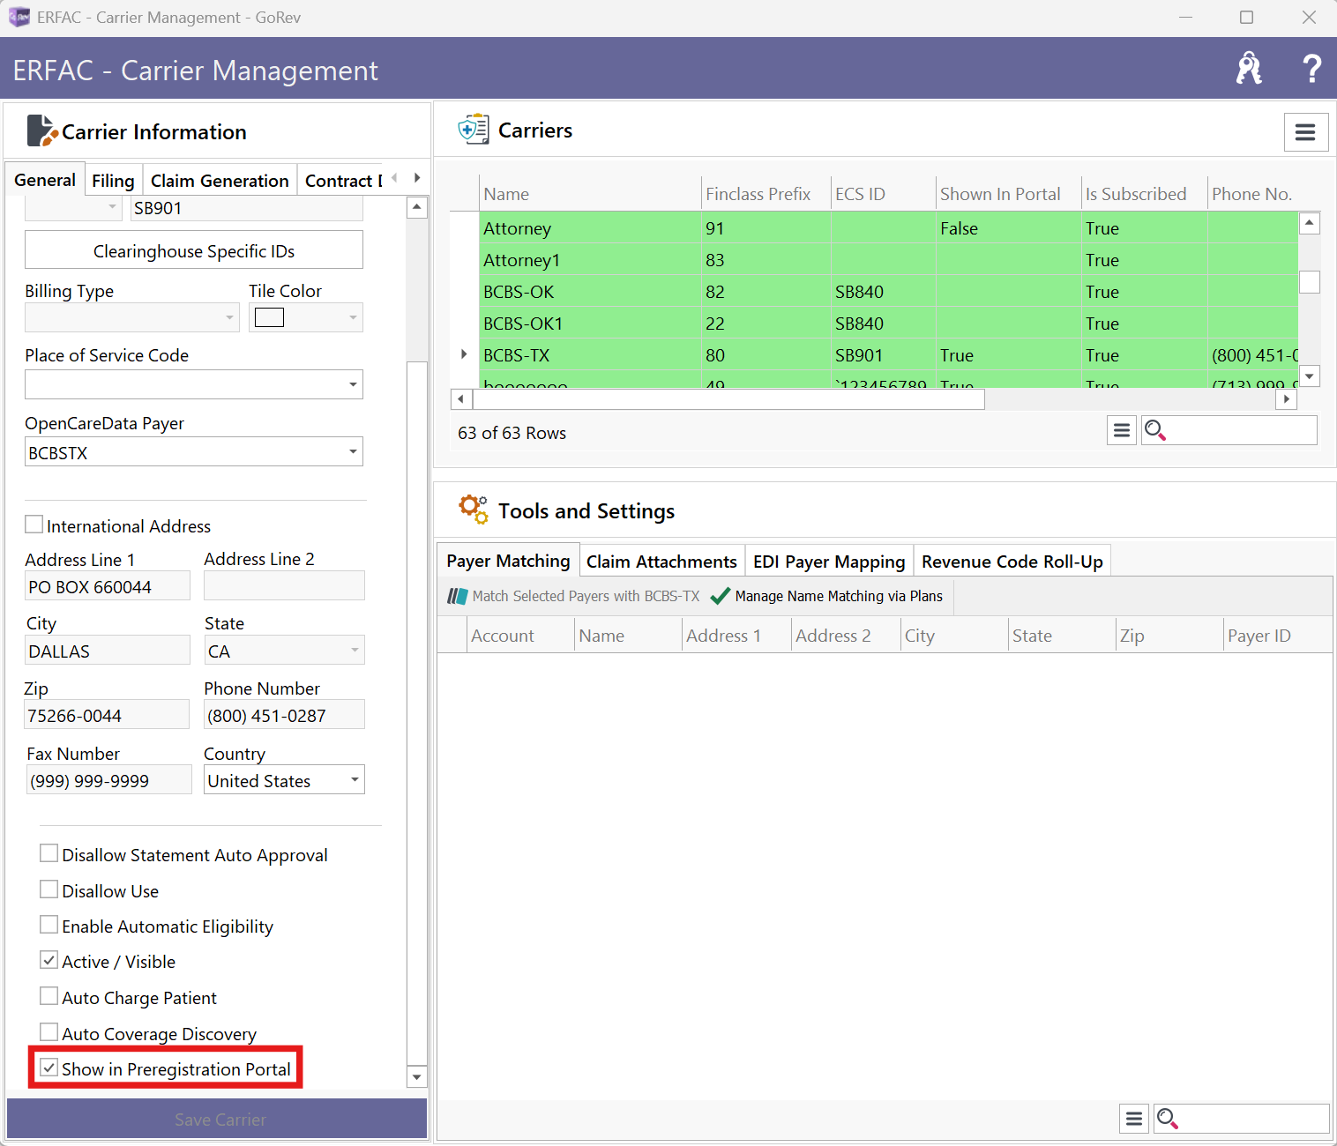Sort payer grid by Payer ID column
This screenshot has width=1337, height=1146.
[x=1277, y=636]
